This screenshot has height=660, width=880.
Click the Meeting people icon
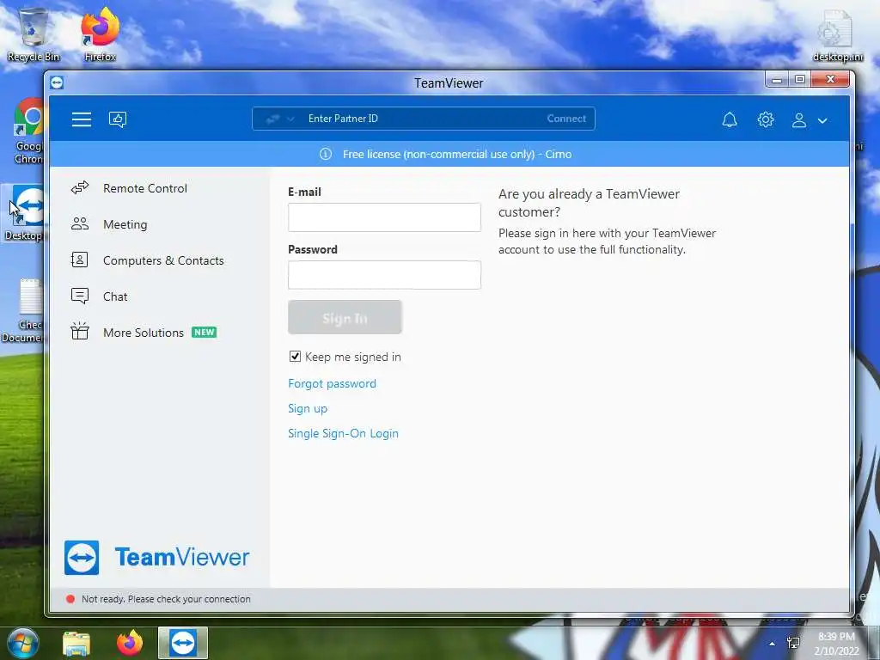pyautogui.click(x=80, y=224)
